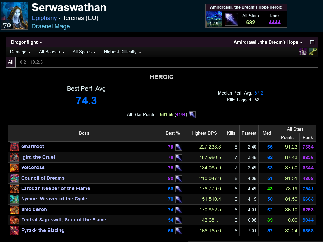Click Gnarlroot highest DPS 227,233.3
323x242 pixels.
coord(210,147)
